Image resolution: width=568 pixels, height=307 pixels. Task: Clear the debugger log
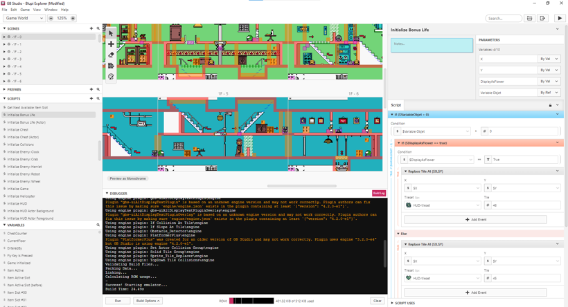(x=377, y=301)
